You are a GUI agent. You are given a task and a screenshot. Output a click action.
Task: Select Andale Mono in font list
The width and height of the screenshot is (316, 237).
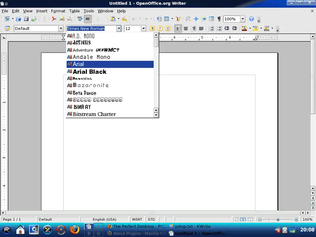point(110,57)
